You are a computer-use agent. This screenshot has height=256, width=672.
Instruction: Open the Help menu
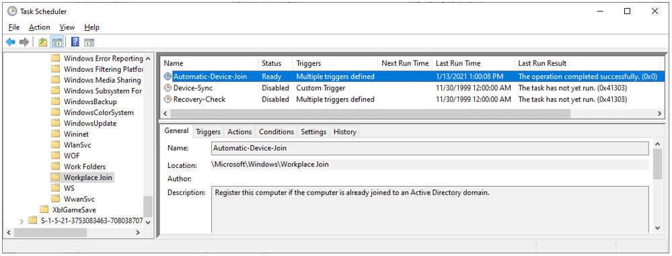[x=91, y=28]
